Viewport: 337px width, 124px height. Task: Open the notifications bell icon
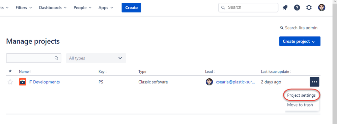(x=285, y=8)
